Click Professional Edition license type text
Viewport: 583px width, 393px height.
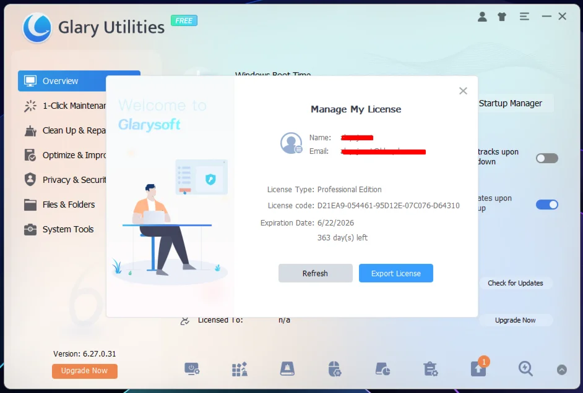[x=349, y=190]
